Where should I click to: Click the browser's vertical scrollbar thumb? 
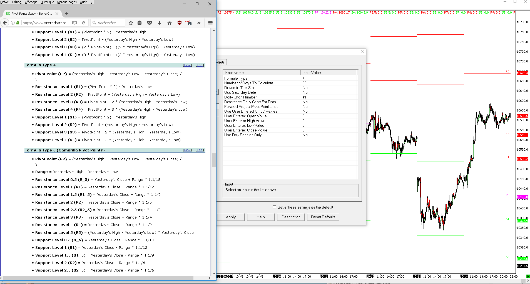tap(214, 160)
